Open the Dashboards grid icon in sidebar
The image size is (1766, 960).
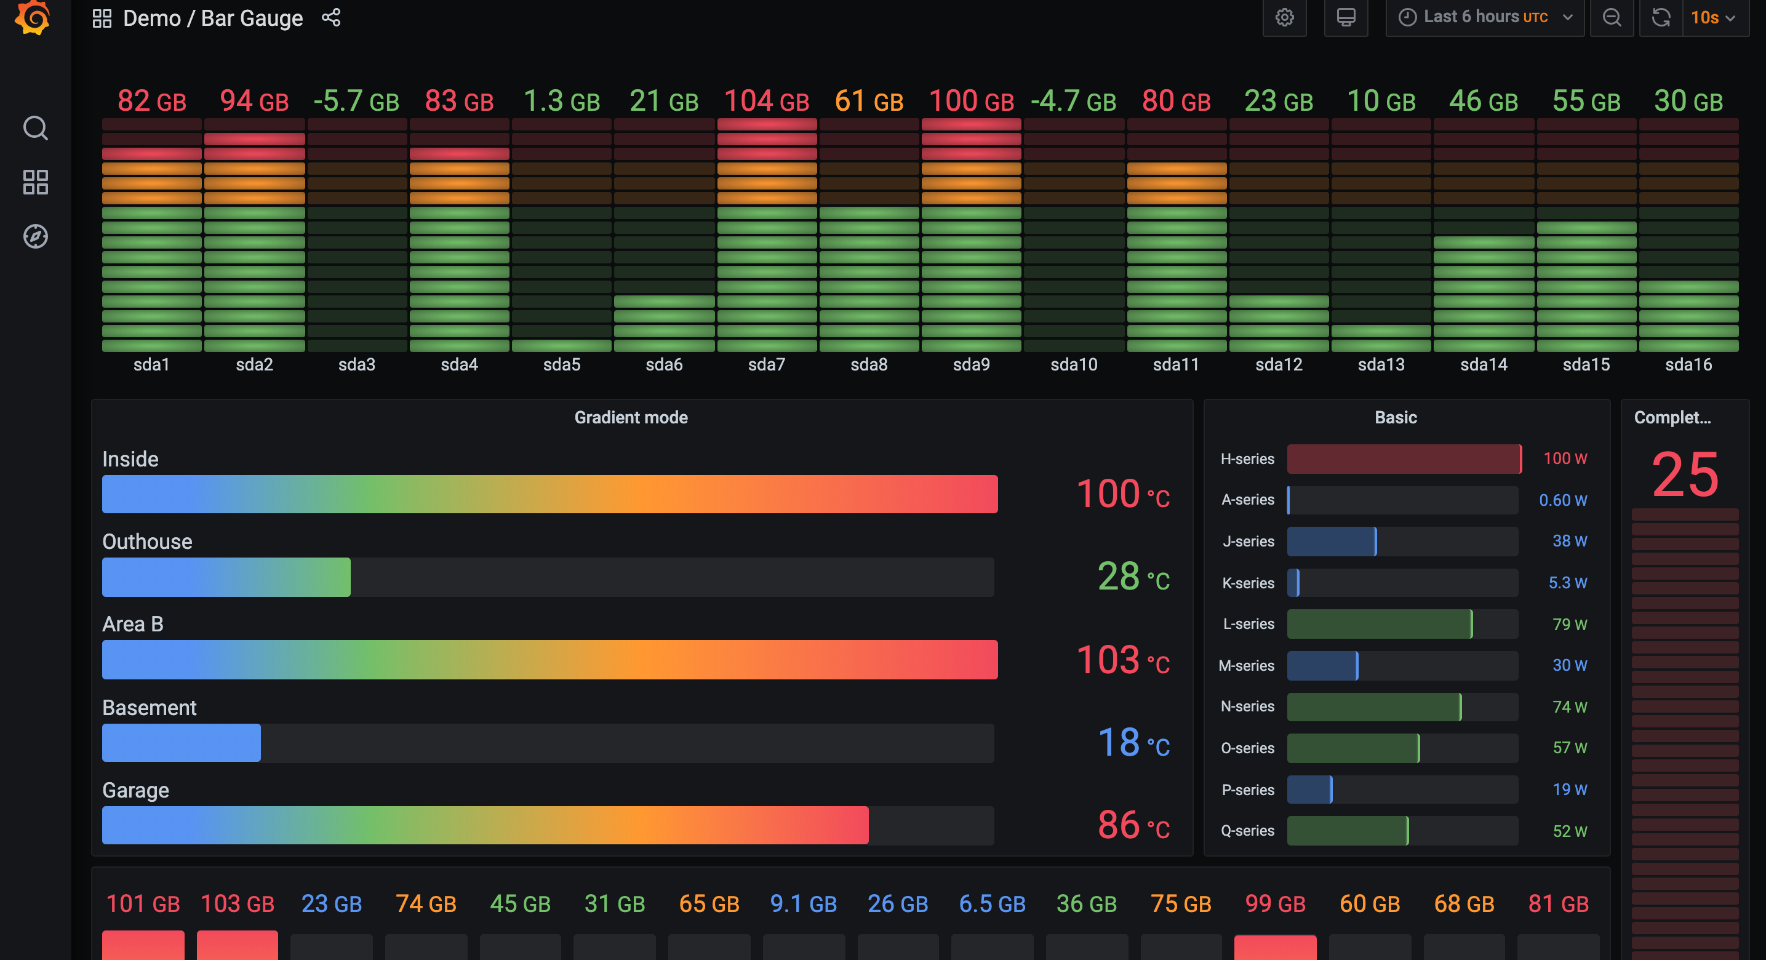coord(35,182)
